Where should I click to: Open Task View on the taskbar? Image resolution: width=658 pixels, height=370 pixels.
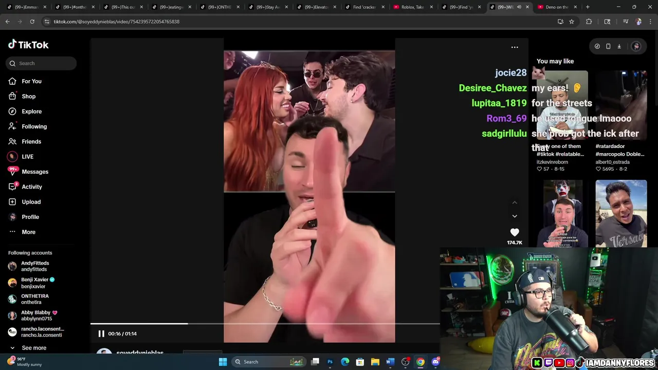pos(315,362)
